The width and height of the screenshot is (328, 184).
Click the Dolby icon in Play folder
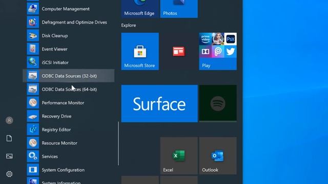(206, 52)
